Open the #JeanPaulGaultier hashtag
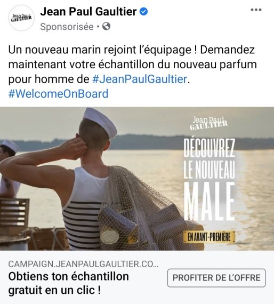The height and width of the screenshot is (304, 274). click(140, 79)
